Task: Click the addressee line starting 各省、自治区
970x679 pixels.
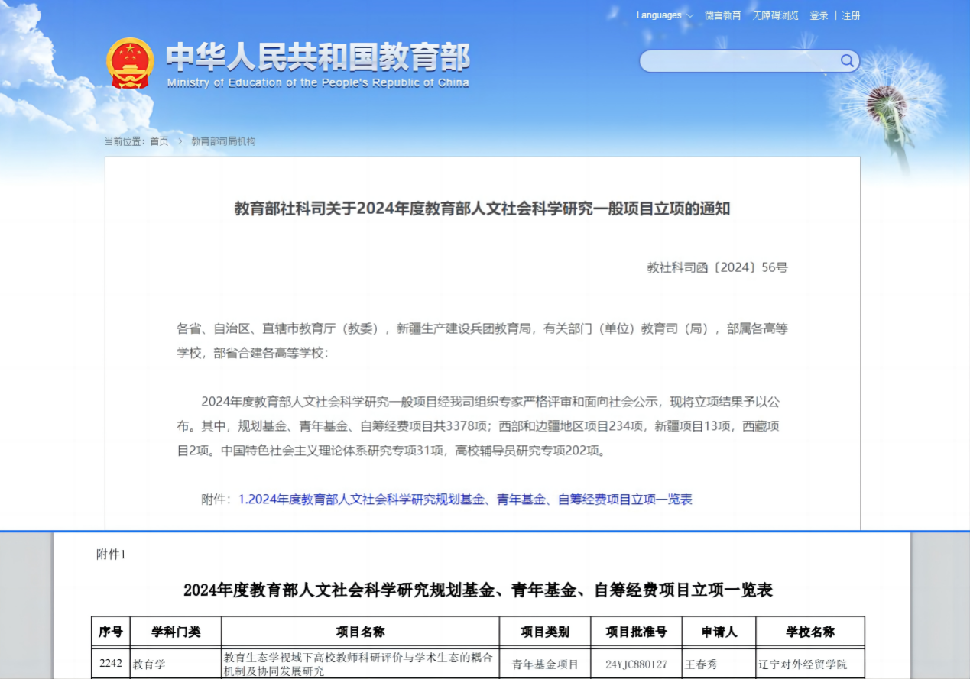Action: pos(482,341)
